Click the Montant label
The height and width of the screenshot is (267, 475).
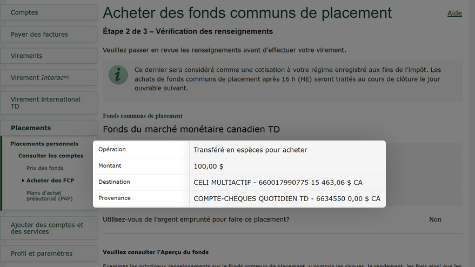(110, 165)
